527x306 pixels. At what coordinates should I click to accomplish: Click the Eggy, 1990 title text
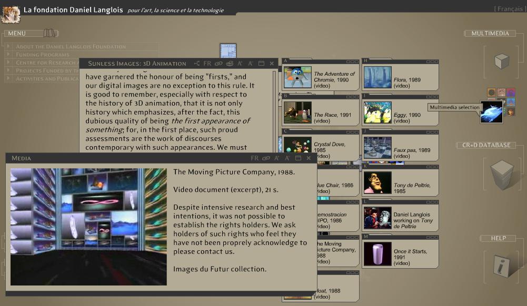407,115
